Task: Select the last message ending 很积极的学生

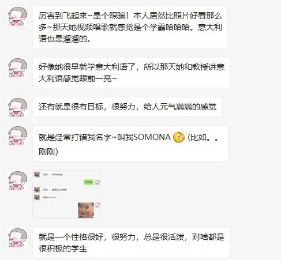Action: pyautogui.click(x=131, y=243)
